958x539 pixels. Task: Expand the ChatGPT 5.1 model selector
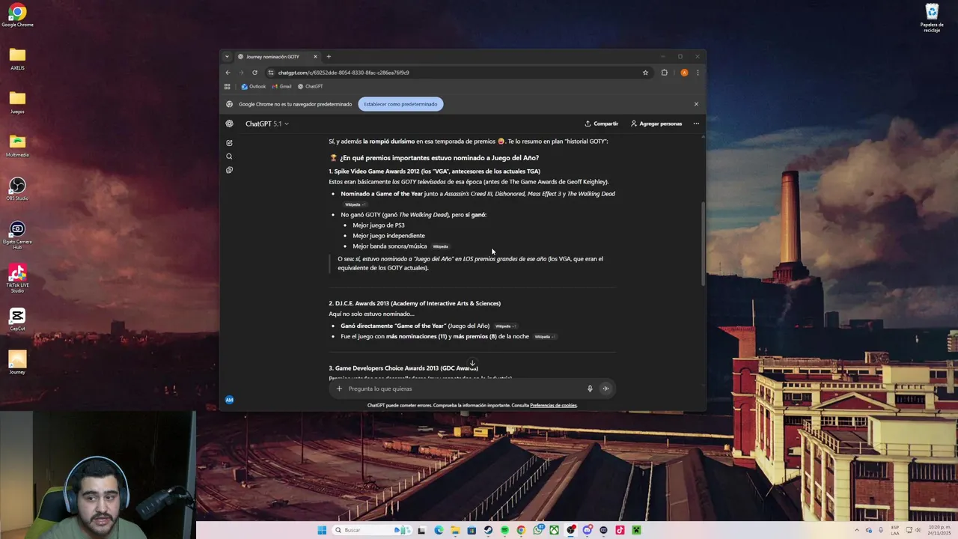[x=266, y=124]
